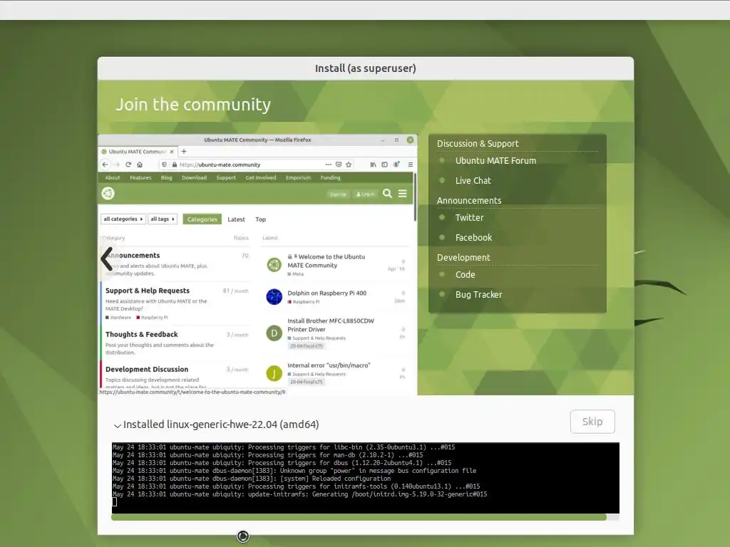The width and height of the screenshot is (730, 547).
Task: Click the Ubuntu MATE logo on forum
Action: coord(108,193)
